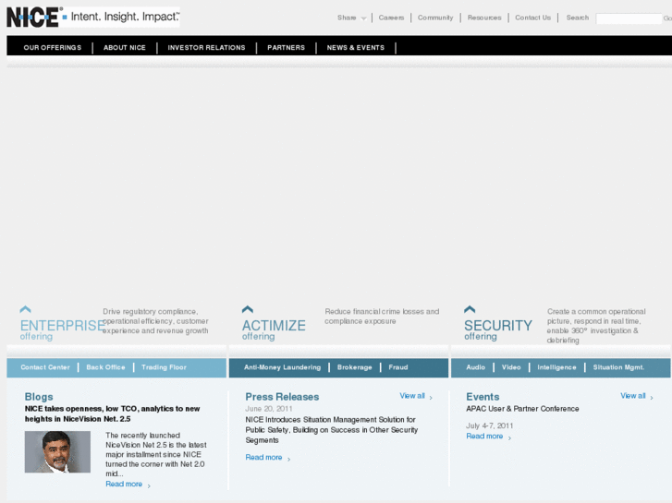This screenshot has width=672, height=503.
Task: View all press releases
Action: point(412,396)
